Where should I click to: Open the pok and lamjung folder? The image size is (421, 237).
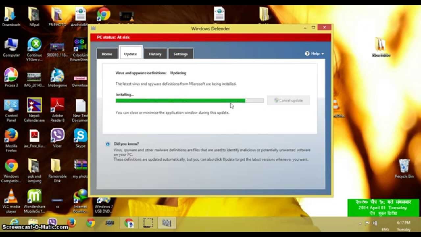click(x=34, y=171)
